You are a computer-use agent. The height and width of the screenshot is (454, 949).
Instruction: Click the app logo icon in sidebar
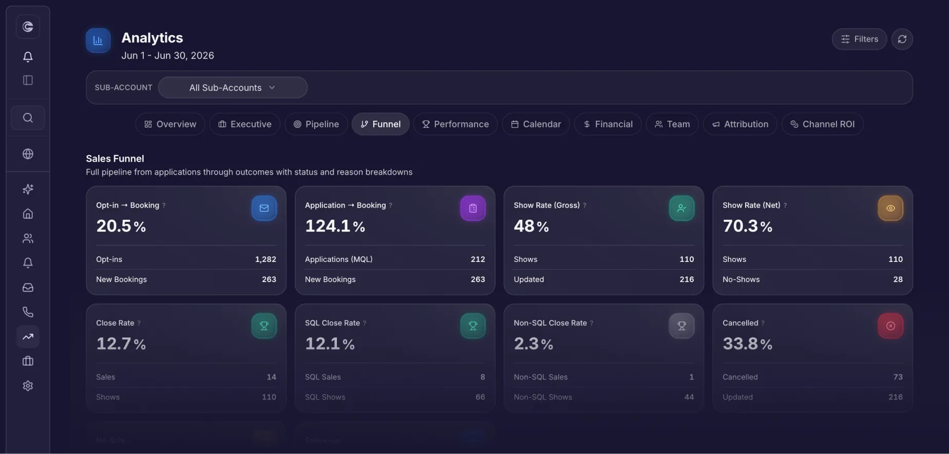[28, 27]
